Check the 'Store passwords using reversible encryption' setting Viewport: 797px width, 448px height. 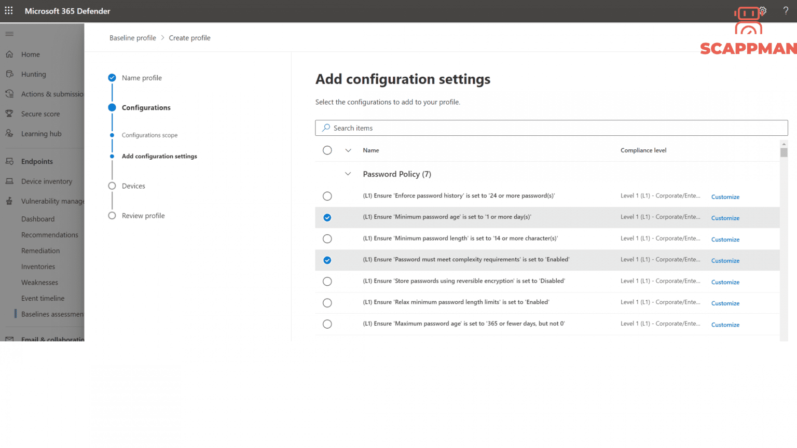coord(327,281)
